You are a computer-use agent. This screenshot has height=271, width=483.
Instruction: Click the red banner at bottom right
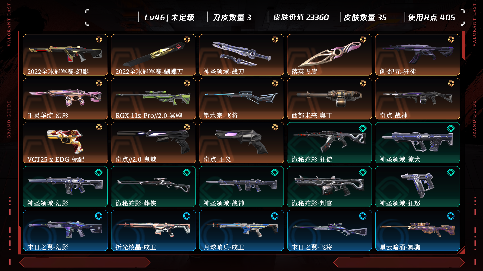399,262
